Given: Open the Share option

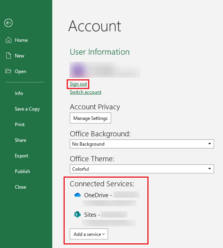Looking at the screenshot, I should 20,140.
